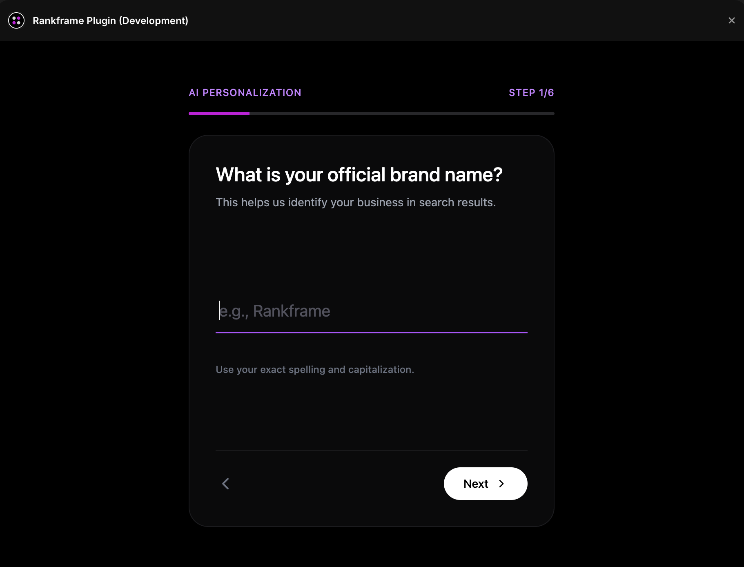Click the "(Development)" text in the title
The width and height of the screenshot is (744, 567).
pos(154,21)
